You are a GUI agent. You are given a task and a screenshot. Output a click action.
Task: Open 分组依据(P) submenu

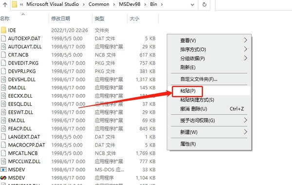(209, 58)
